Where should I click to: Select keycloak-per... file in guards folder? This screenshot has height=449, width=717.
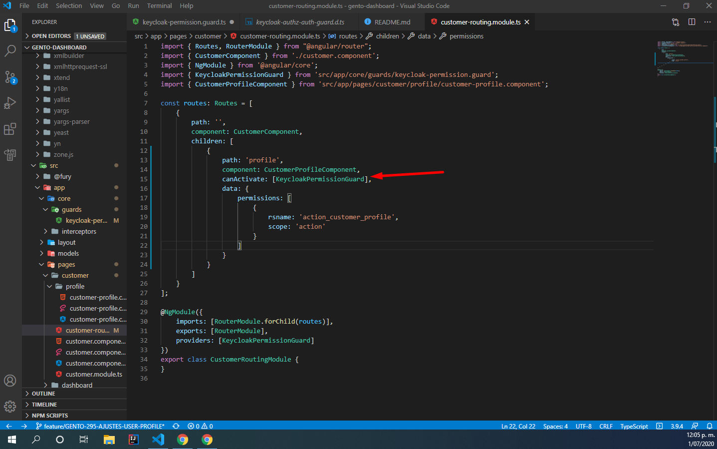click(x=74, y=220)
